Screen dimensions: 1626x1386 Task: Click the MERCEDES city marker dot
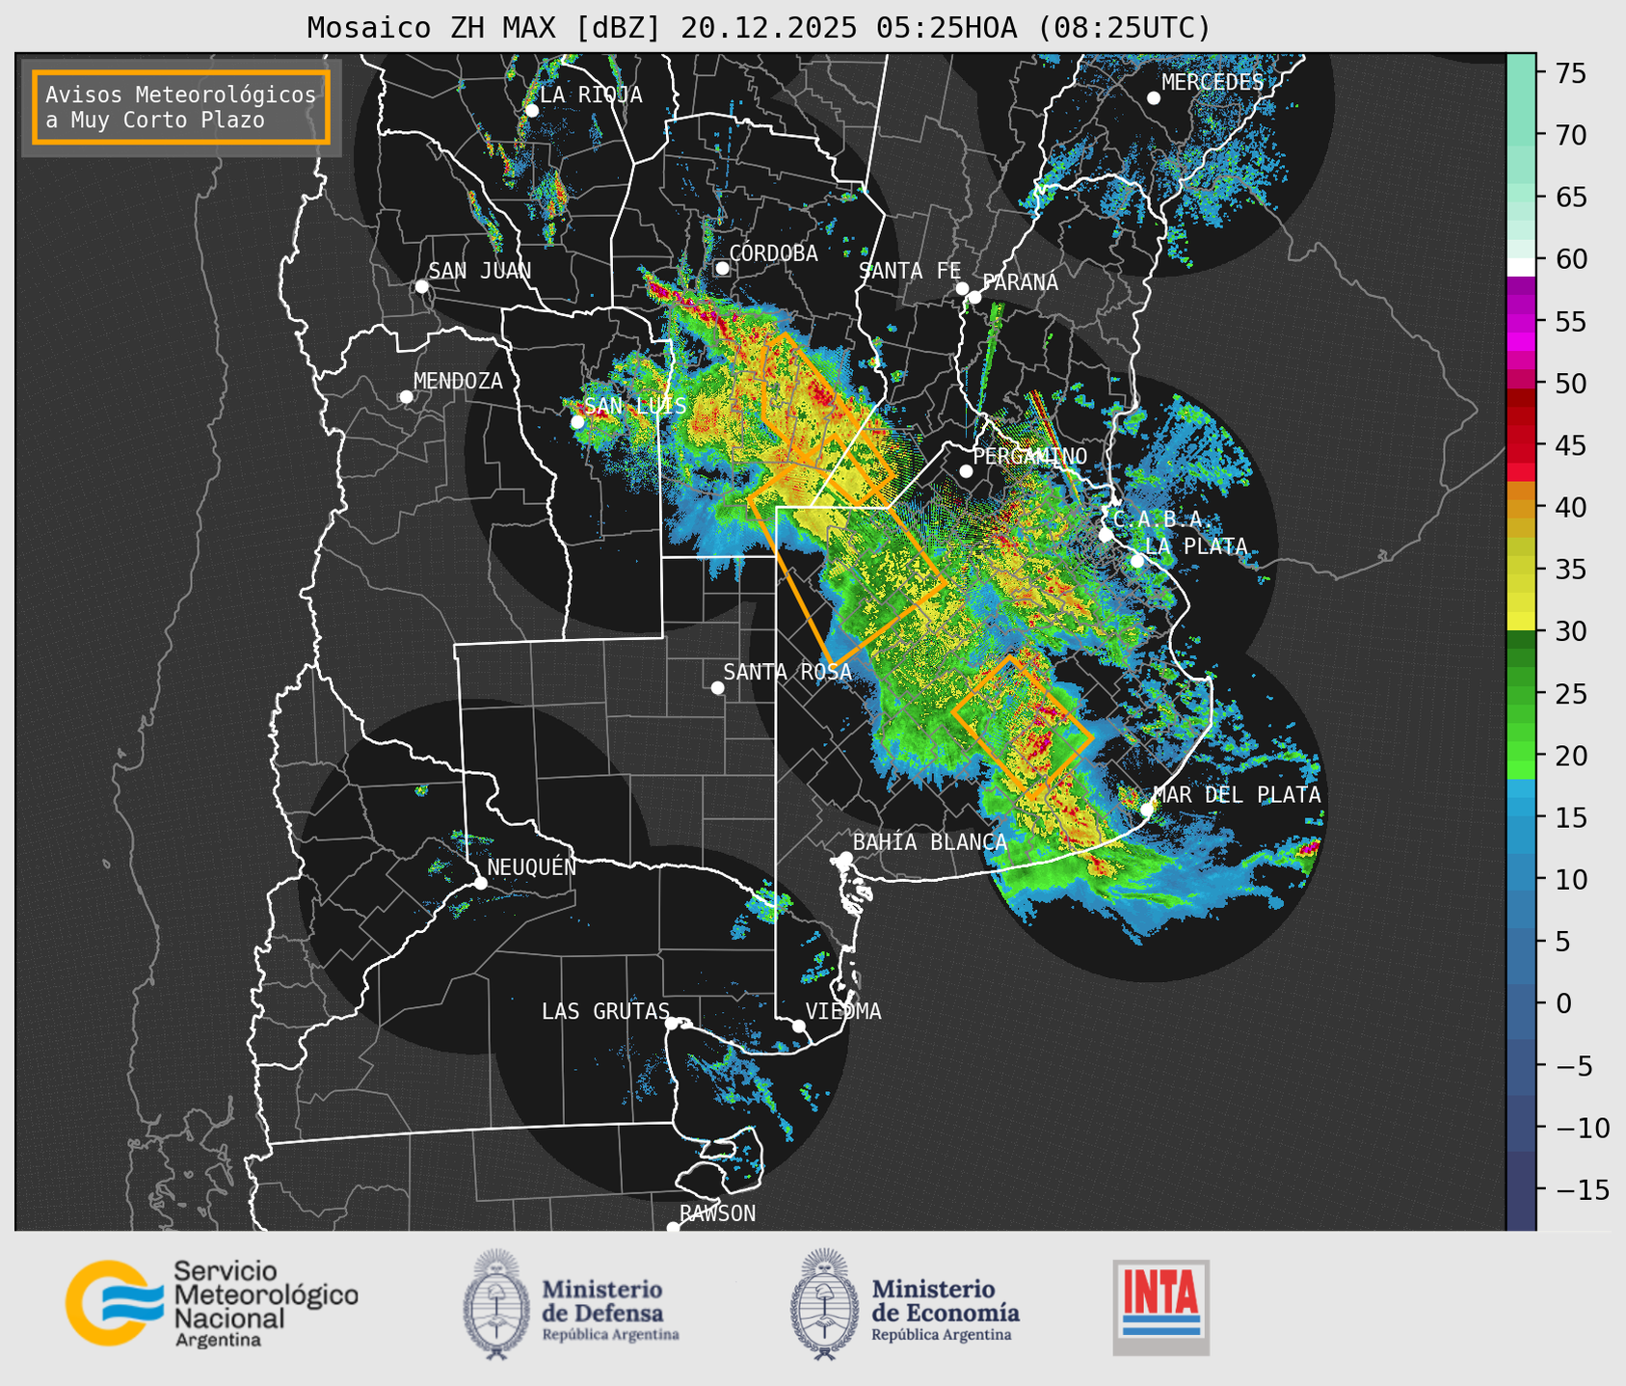(x=1153, y=98)
